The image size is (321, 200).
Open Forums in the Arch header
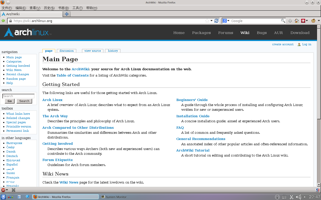coord(226,33)
